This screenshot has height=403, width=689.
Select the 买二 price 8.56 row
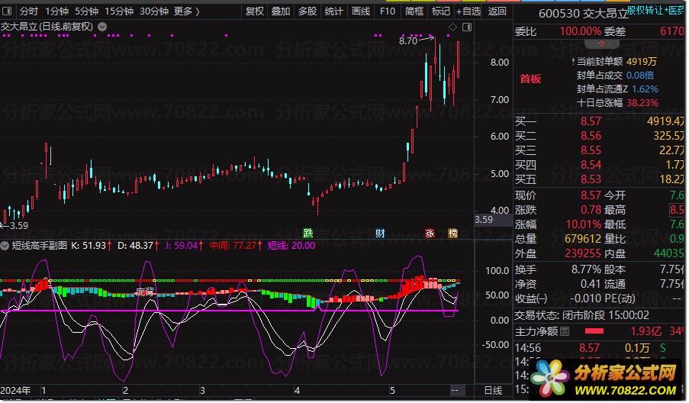pos(600,136)
